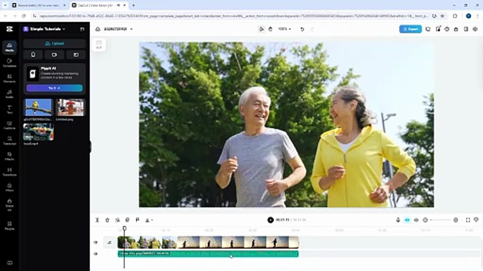The image size is (483, 271).
Task: Select the elderly couple clip on timeline
Action: click(147, 242)
